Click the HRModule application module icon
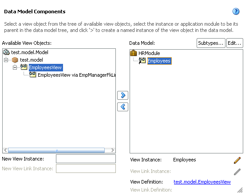The image size is (245, 196). point(133,53)
